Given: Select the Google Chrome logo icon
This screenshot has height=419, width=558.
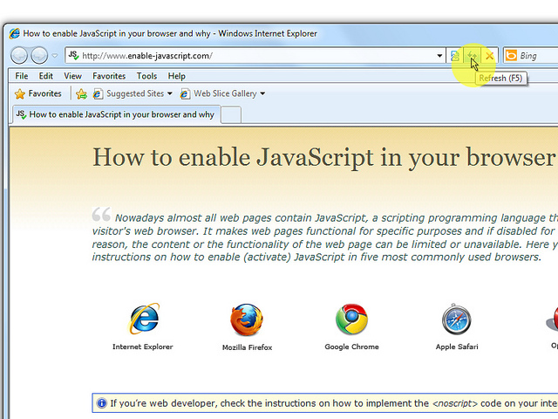Looking at the screenshot, I should click(x=351, y=319).
